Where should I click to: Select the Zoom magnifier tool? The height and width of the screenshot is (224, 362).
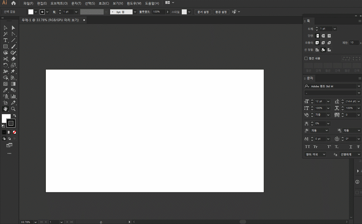[13, 109]
